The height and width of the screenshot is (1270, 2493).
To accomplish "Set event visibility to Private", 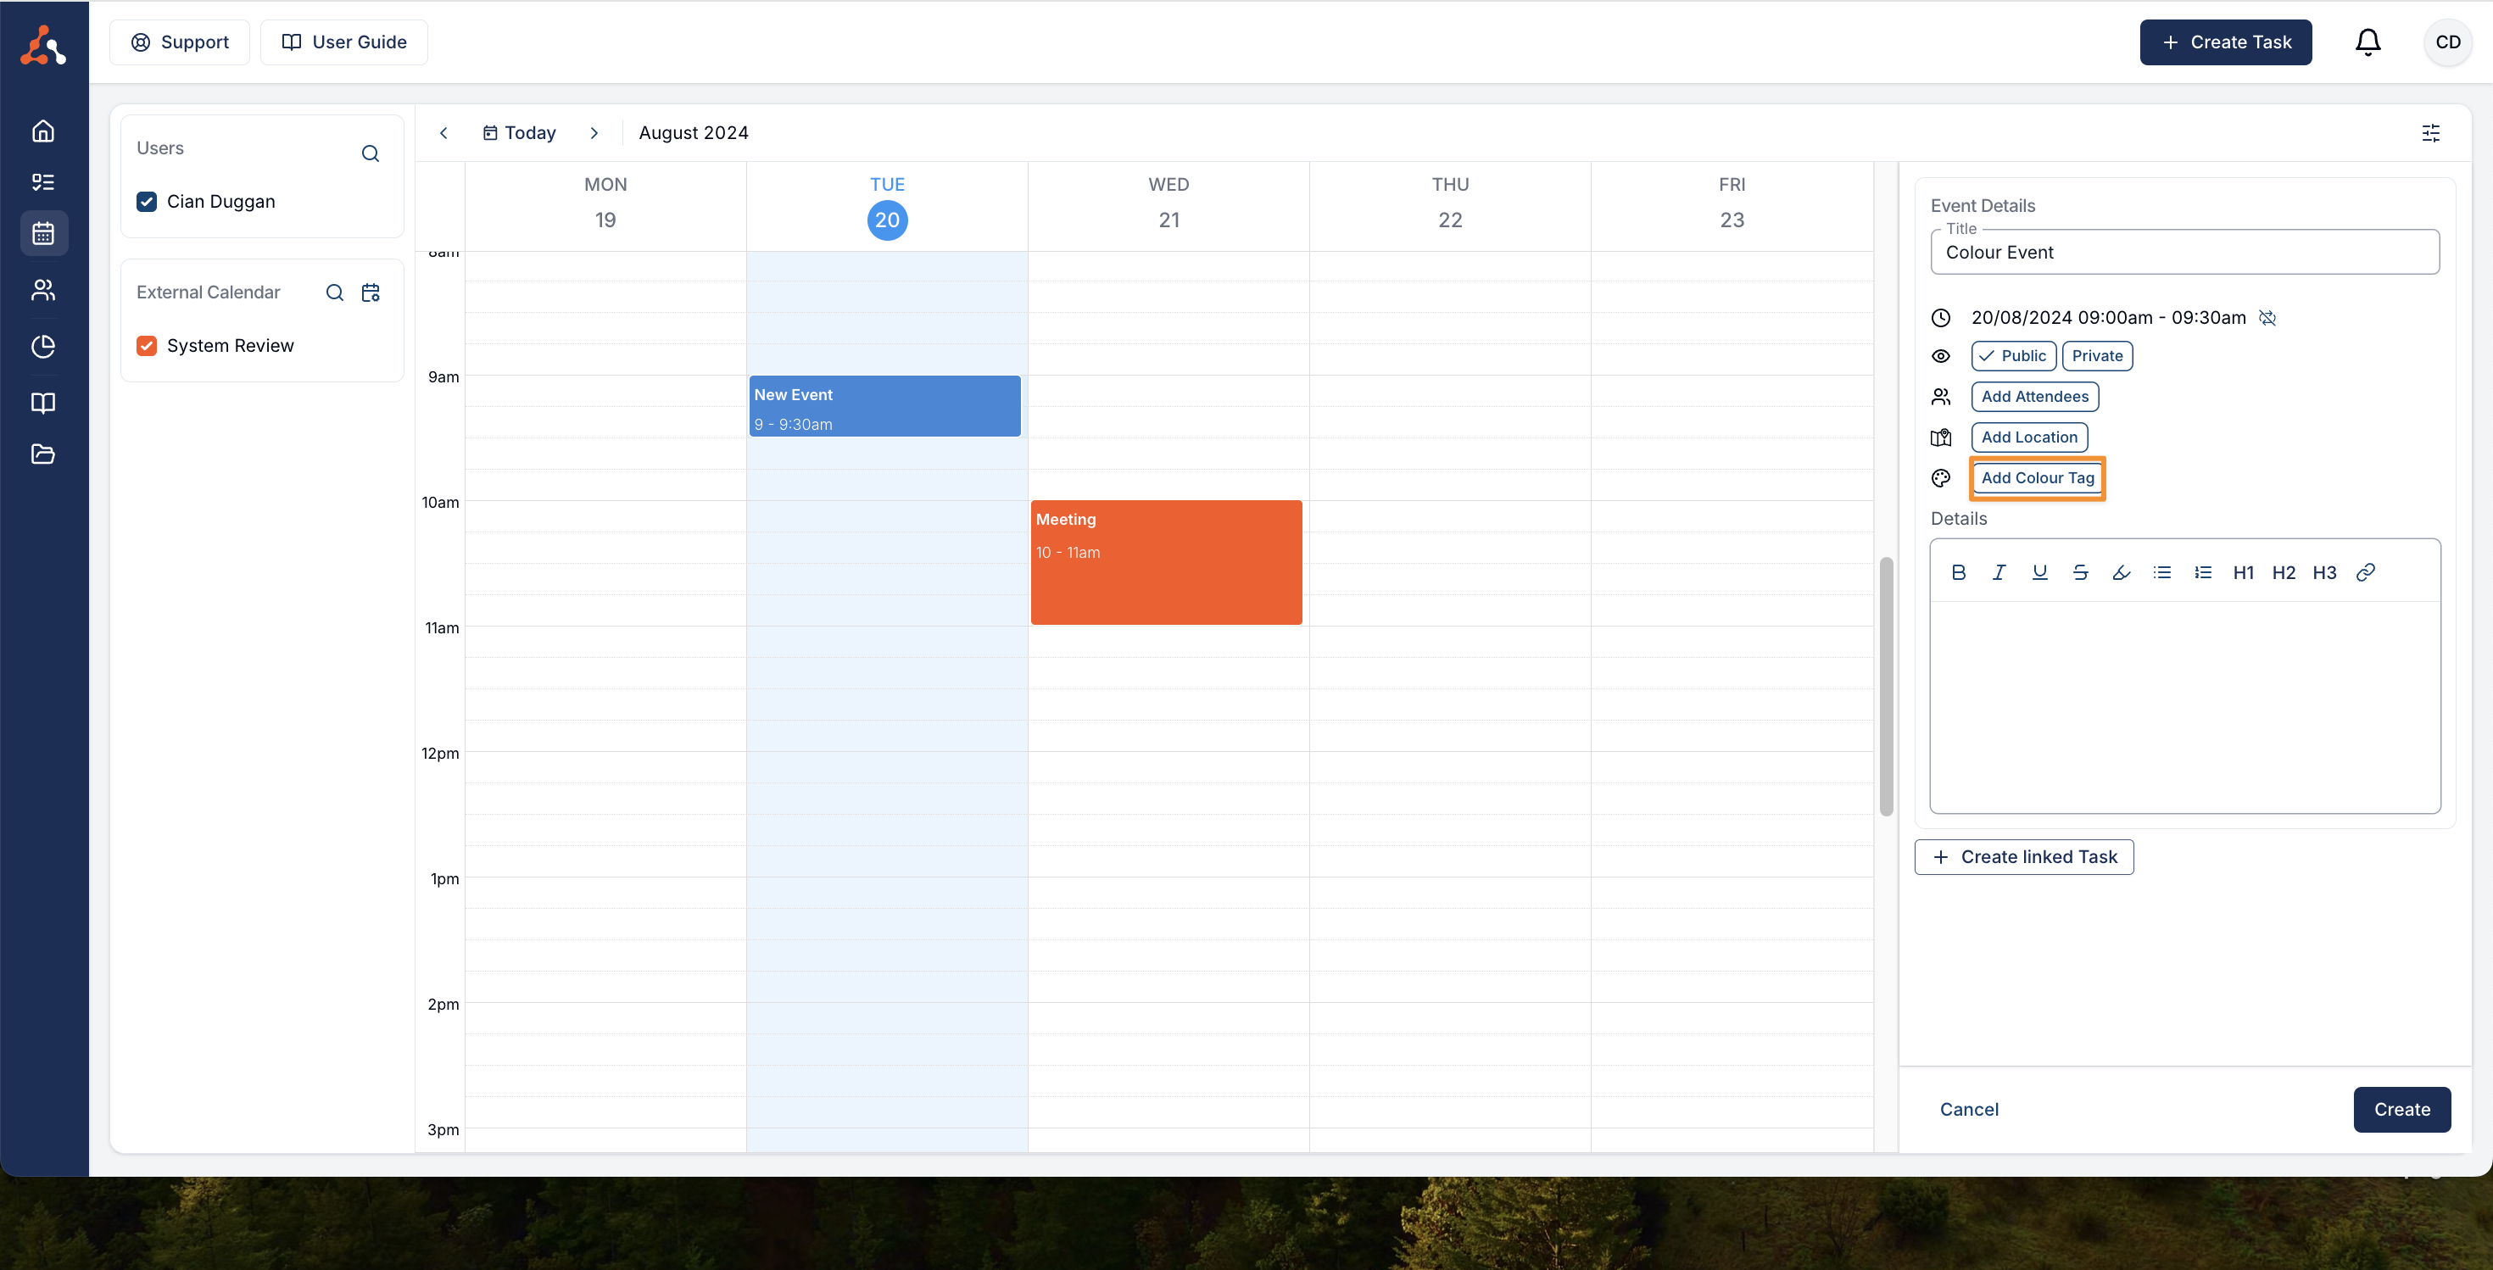I will [x=2096, y=356].
